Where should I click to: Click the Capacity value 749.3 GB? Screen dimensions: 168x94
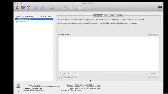[87, 85]
